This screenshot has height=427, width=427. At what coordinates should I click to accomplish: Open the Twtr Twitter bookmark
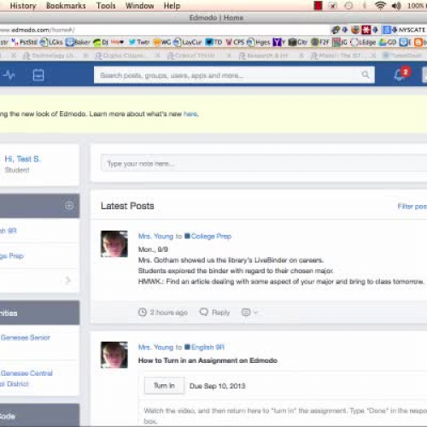pos(138,42)
